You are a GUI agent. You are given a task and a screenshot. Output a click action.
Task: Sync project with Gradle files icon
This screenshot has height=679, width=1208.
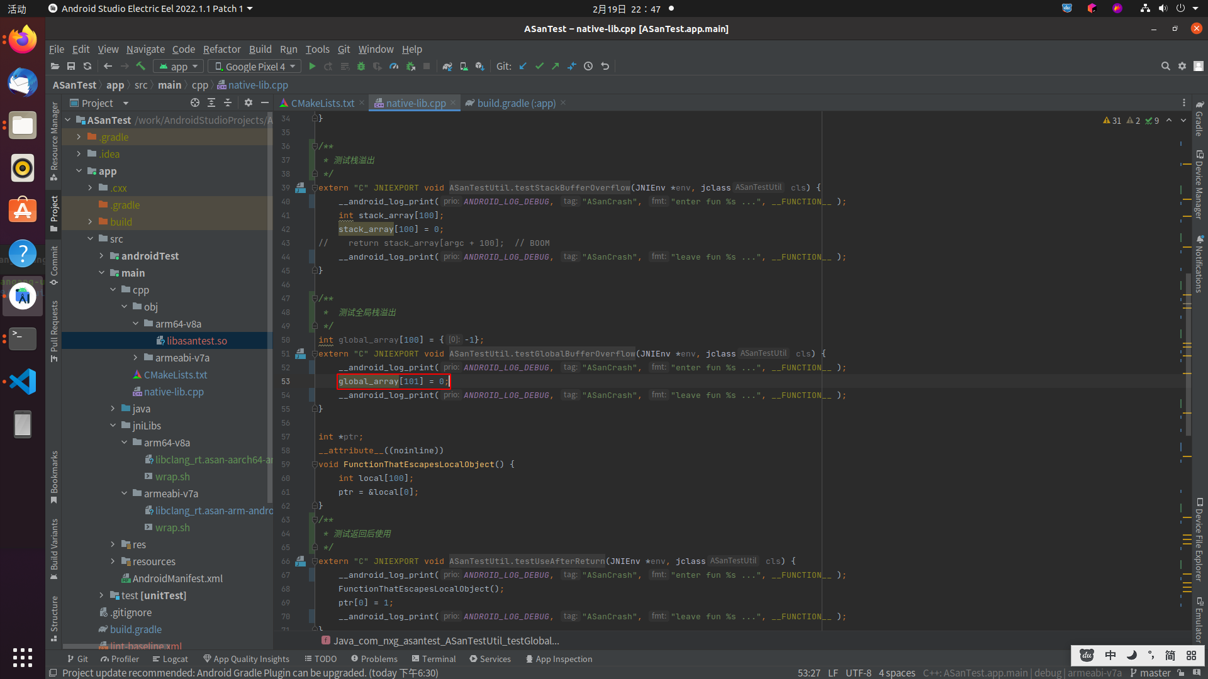pyautogui.click(x=447, y=67)
